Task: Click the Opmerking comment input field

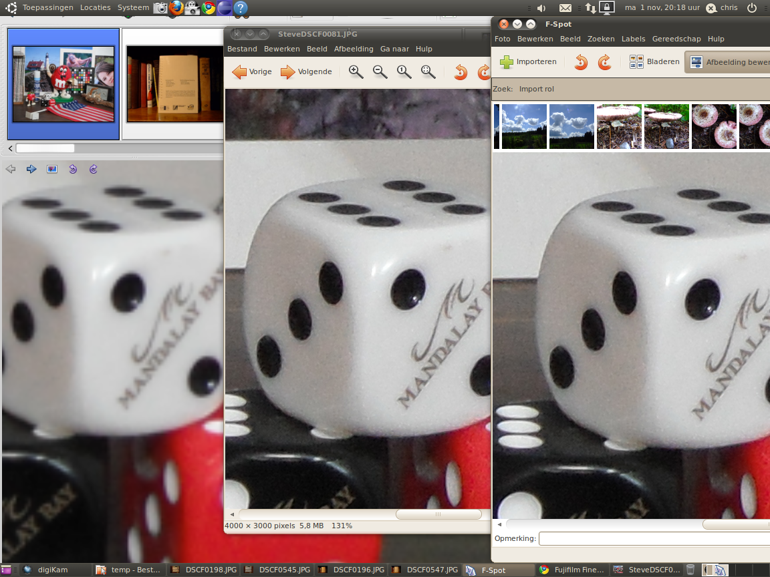Action: (654, 538)
